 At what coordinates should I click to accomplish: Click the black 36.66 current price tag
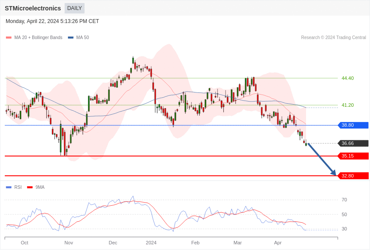coord(353,143)
